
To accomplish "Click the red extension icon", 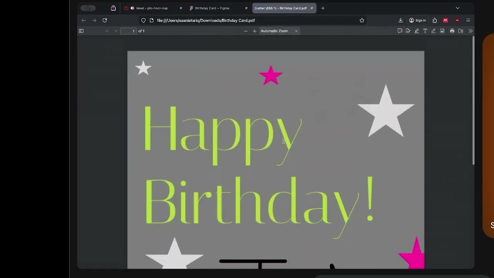I will pyautogui.click(x=445, y=20).
